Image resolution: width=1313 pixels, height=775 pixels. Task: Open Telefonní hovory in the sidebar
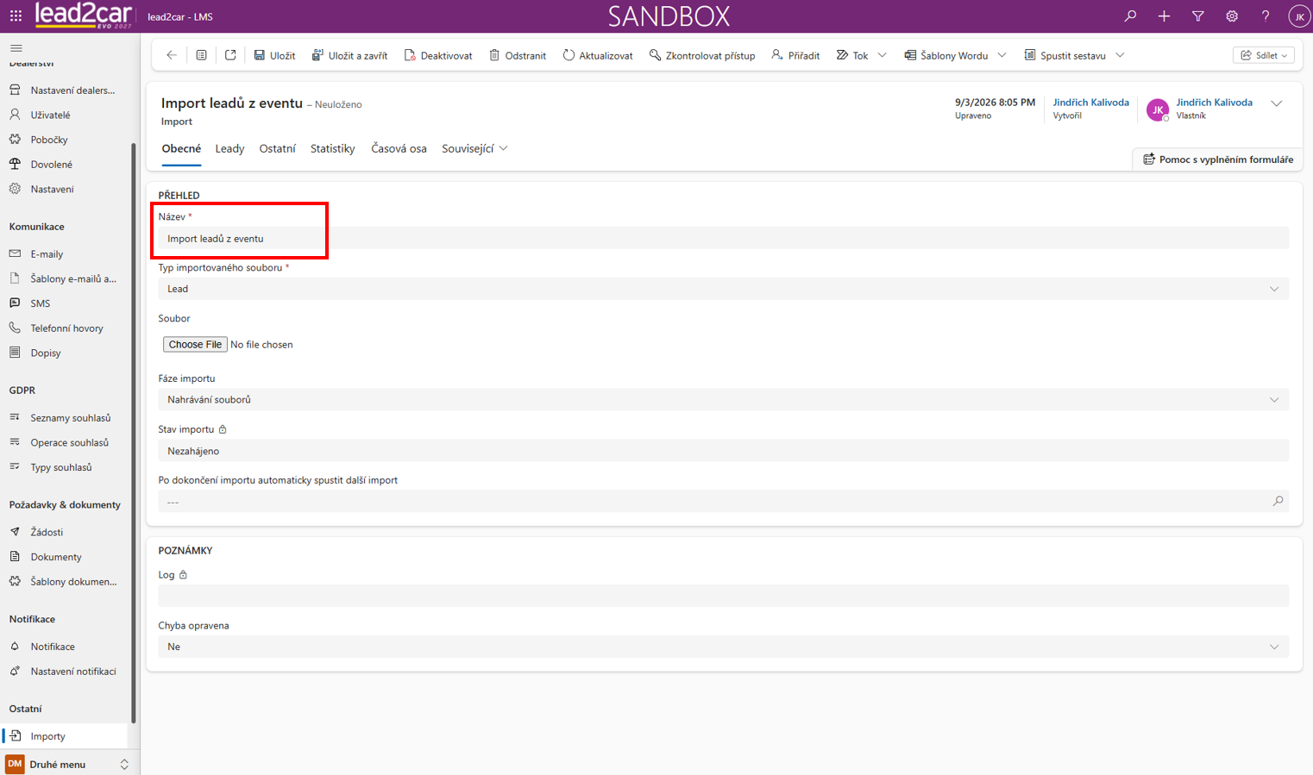tap(66, 328)
